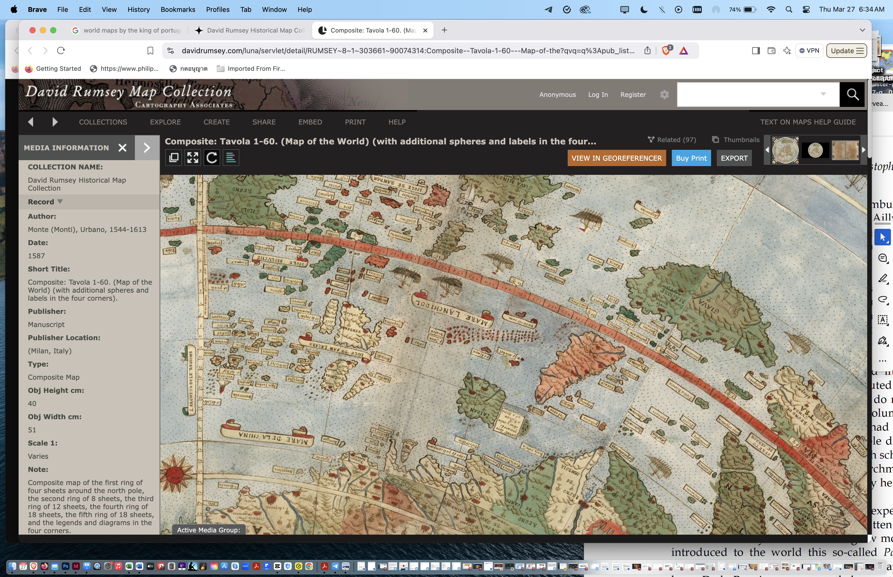Collapse sidebar with the right chevron arrow
Viewport: 893px width, 577px height.
tap(147, 148)
